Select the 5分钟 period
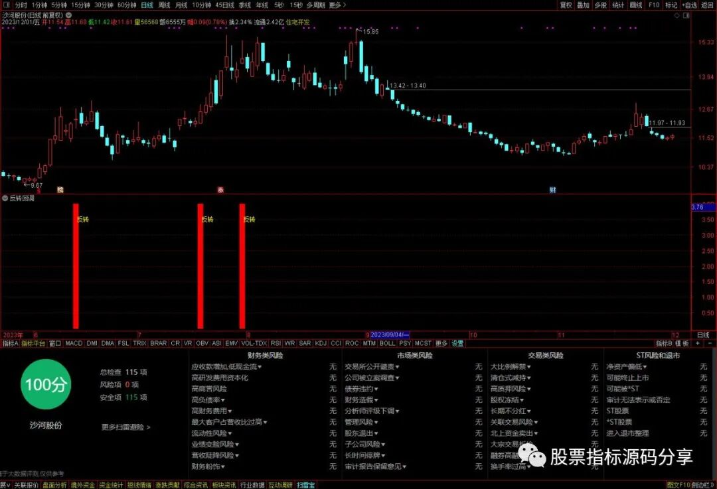 coord(59,5)
